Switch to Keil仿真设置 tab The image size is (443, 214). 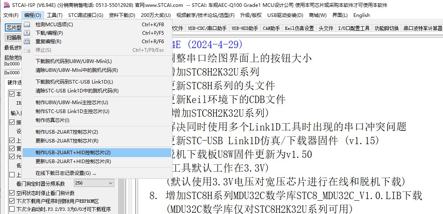pyautogui.click(x=299, y=28)
